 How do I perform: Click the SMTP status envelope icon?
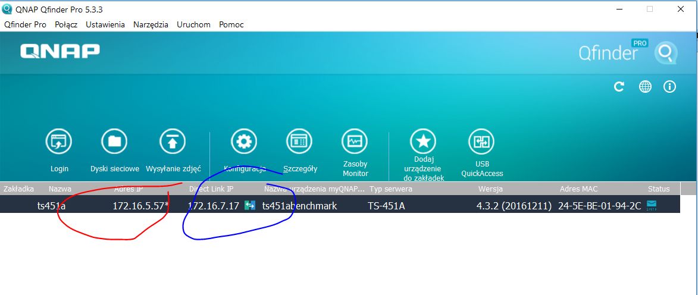(x=652, y=206)
